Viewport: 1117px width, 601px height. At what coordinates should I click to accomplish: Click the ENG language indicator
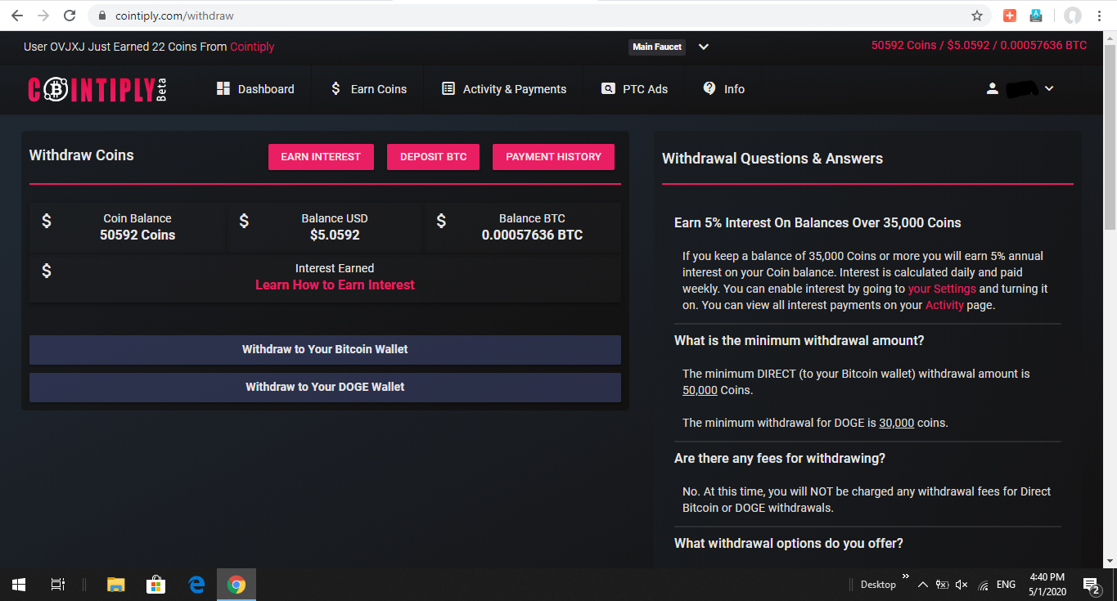pos(1007,585)
